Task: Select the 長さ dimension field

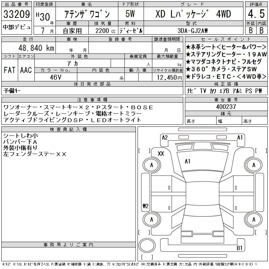Action: 200,120
